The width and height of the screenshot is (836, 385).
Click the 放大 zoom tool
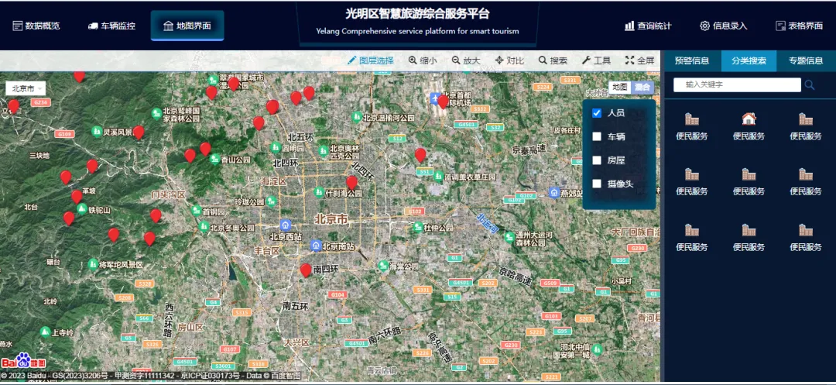tap(465, 60)
